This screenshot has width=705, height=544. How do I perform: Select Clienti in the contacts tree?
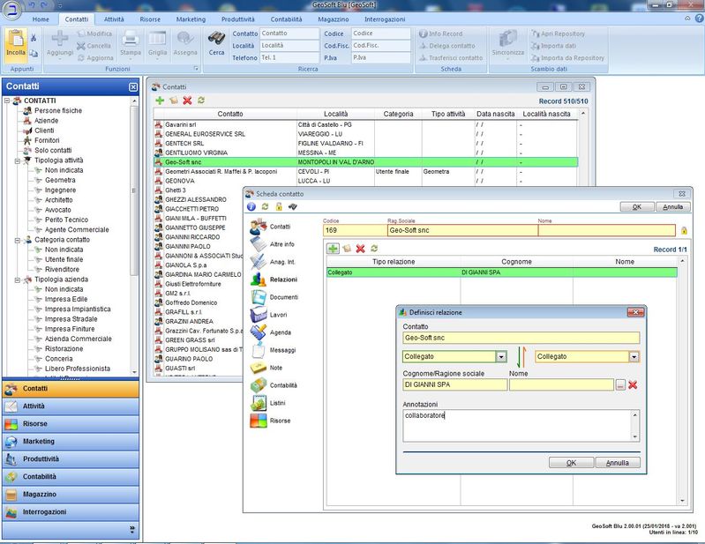pos(44,130)
